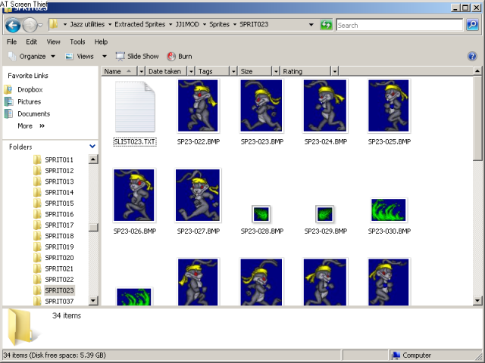Click the folder tree scroll-up arrow

(93, 160)
